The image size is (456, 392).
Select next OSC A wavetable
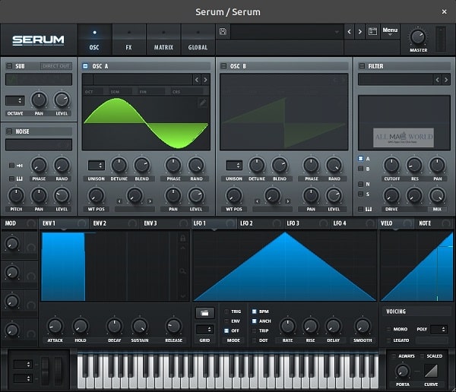coord(205,80)
